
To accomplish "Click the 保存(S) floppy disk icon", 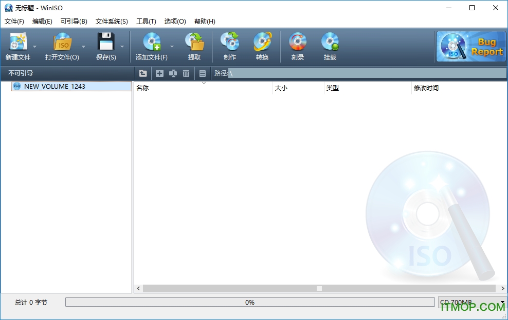I will (x=106, y=42).
